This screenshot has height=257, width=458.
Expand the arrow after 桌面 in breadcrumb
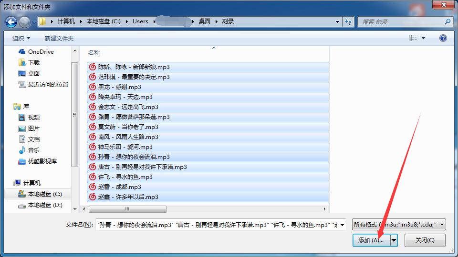(x=217, y=21)
